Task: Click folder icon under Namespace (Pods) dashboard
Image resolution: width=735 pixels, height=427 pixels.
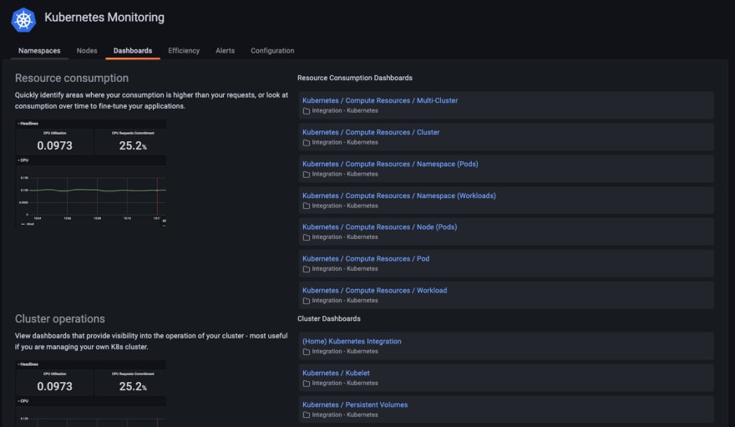Action: 306,175
